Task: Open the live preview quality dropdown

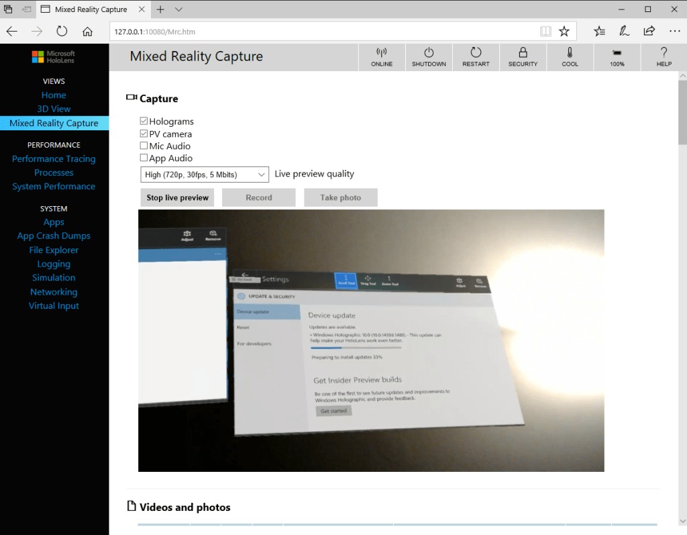Action: coord(205,175)
